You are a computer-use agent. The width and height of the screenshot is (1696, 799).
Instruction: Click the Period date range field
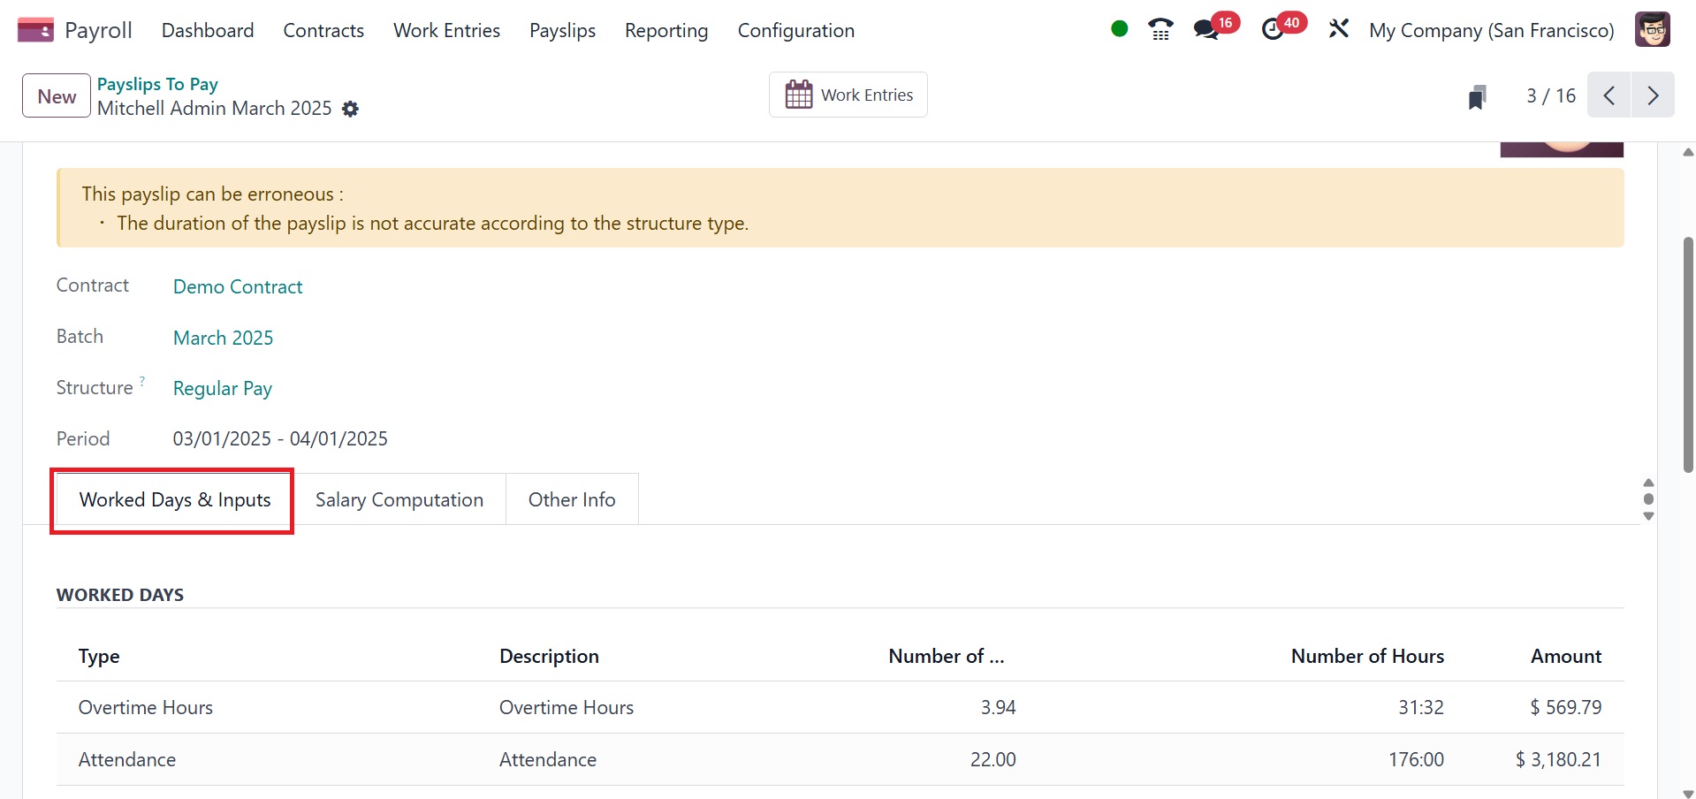pos(280,438)
